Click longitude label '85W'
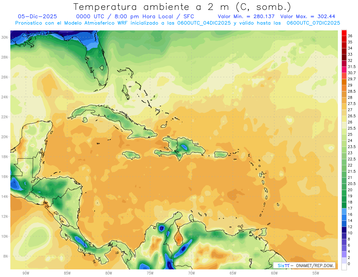This screenshot has width=358, height=277. (67, 273)
